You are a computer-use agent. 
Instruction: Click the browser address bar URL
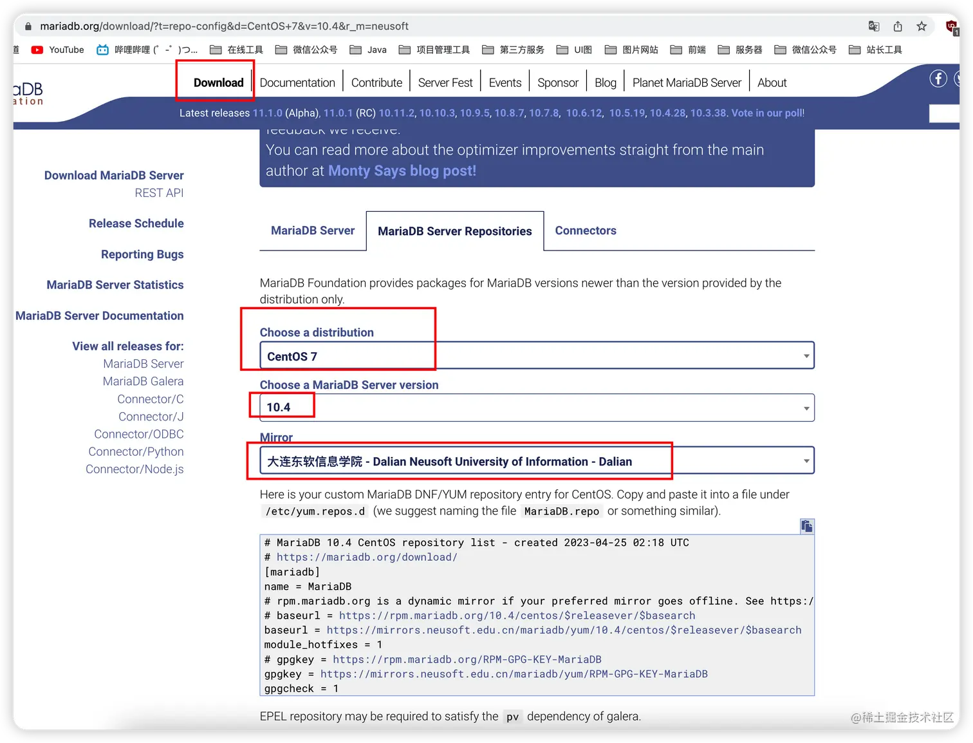click(224, 26)
